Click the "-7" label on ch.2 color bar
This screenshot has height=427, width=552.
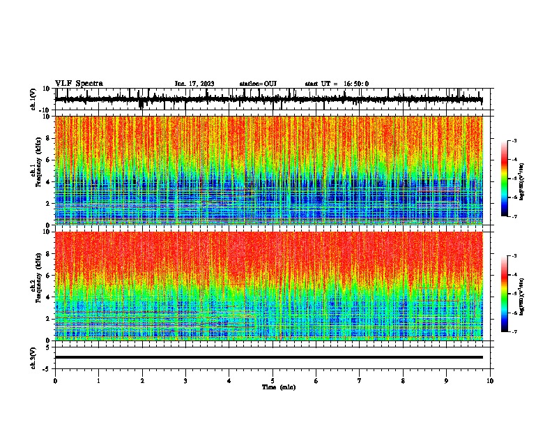tap(514, 332)
